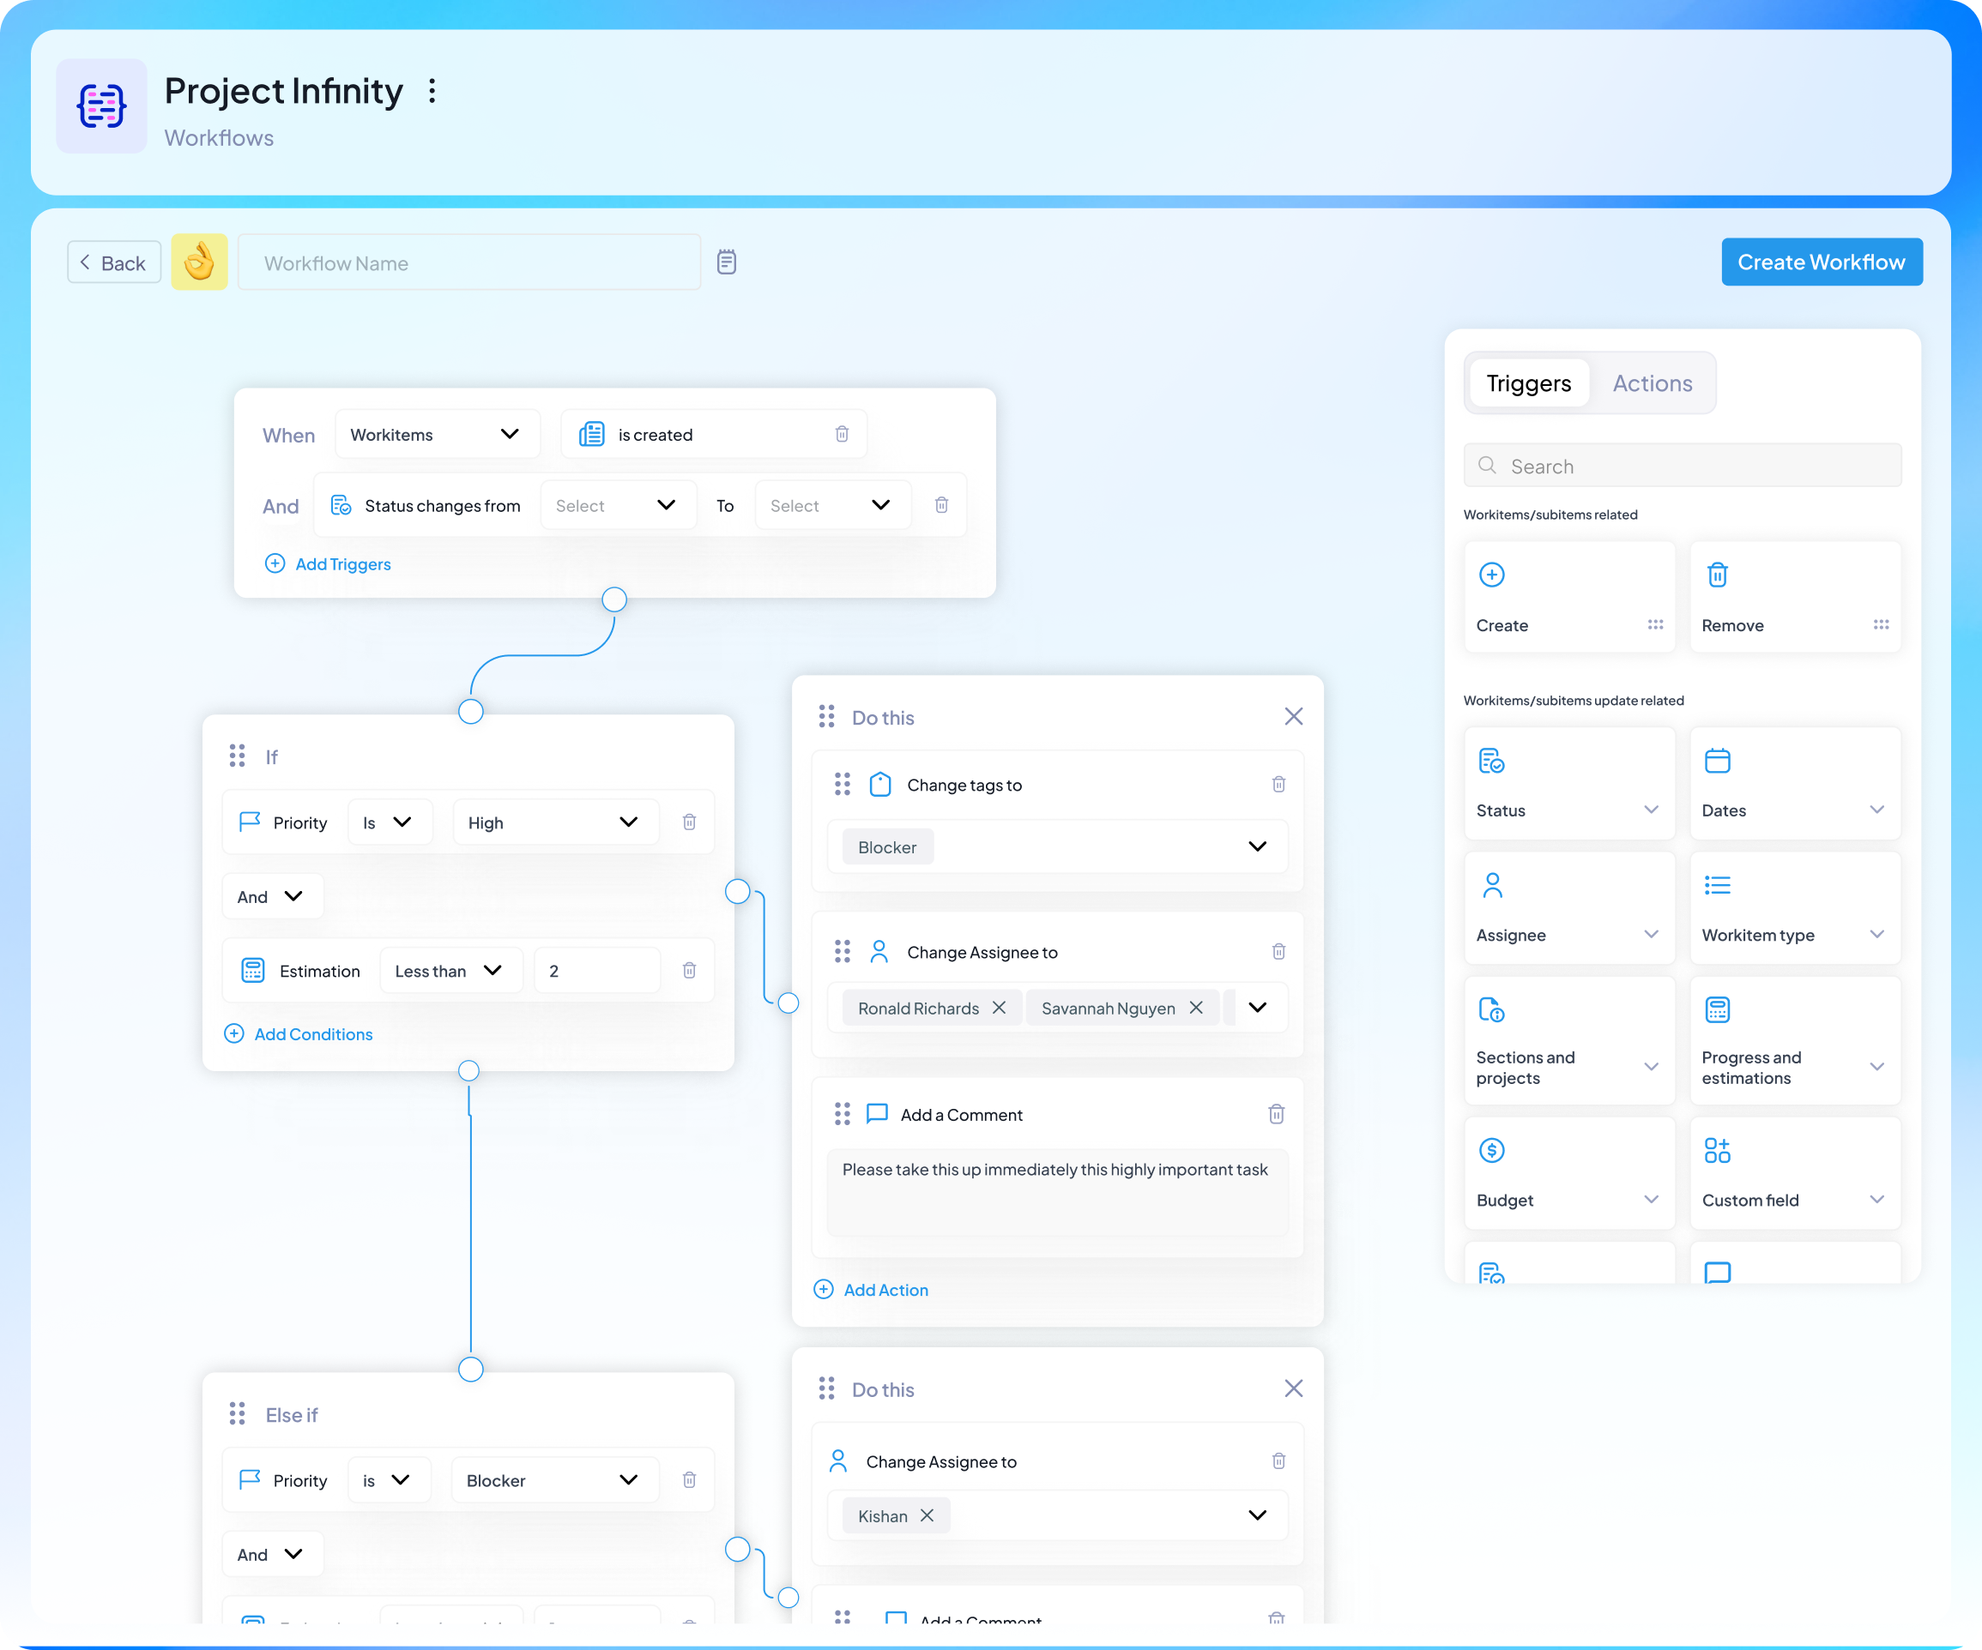Open the first And operator dropdown
1982x1650 pixels.
272,896
